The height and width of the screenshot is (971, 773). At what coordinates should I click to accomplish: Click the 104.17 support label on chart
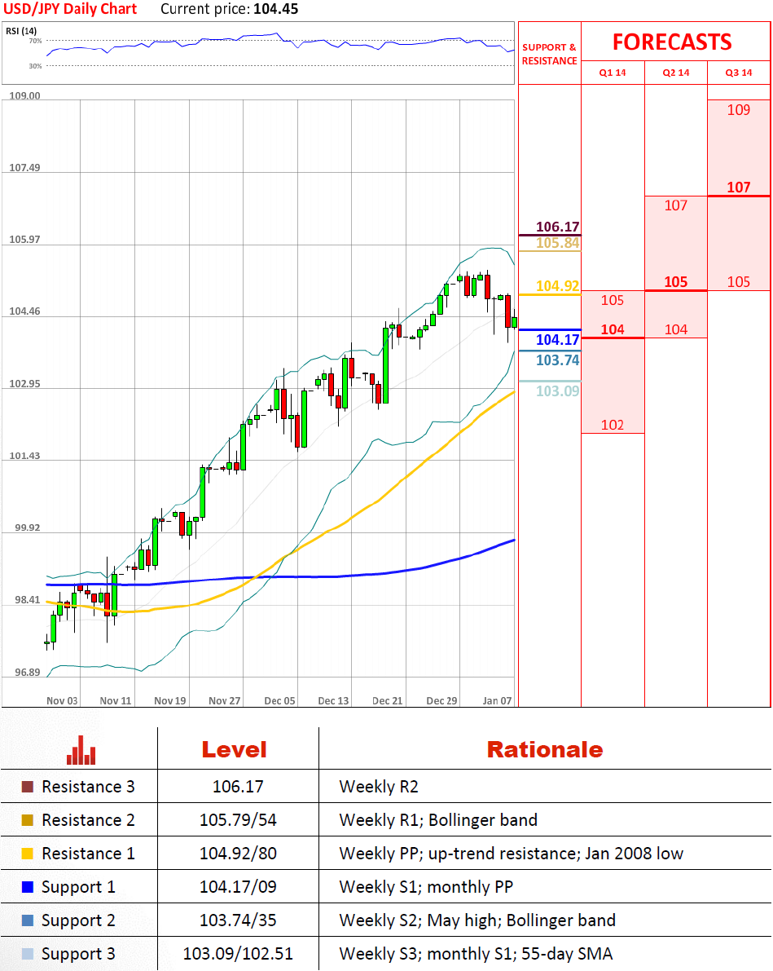pos(558,340)
